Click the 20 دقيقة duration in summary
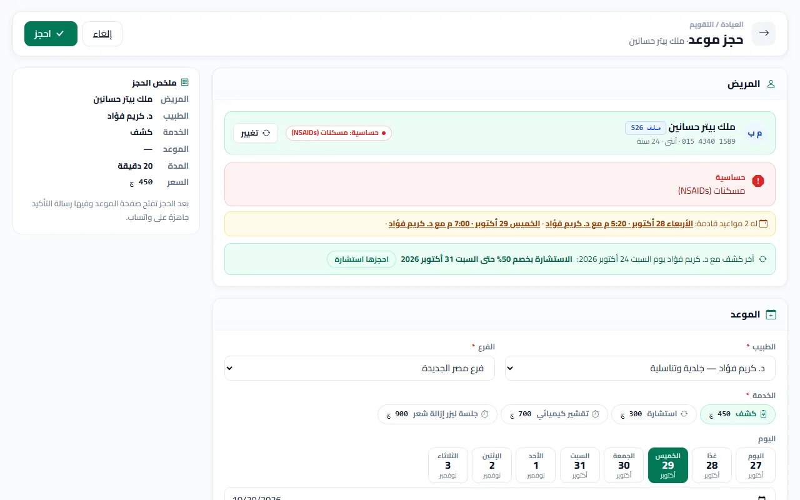This screenshot has height=500, width=800. coord(136,166)
